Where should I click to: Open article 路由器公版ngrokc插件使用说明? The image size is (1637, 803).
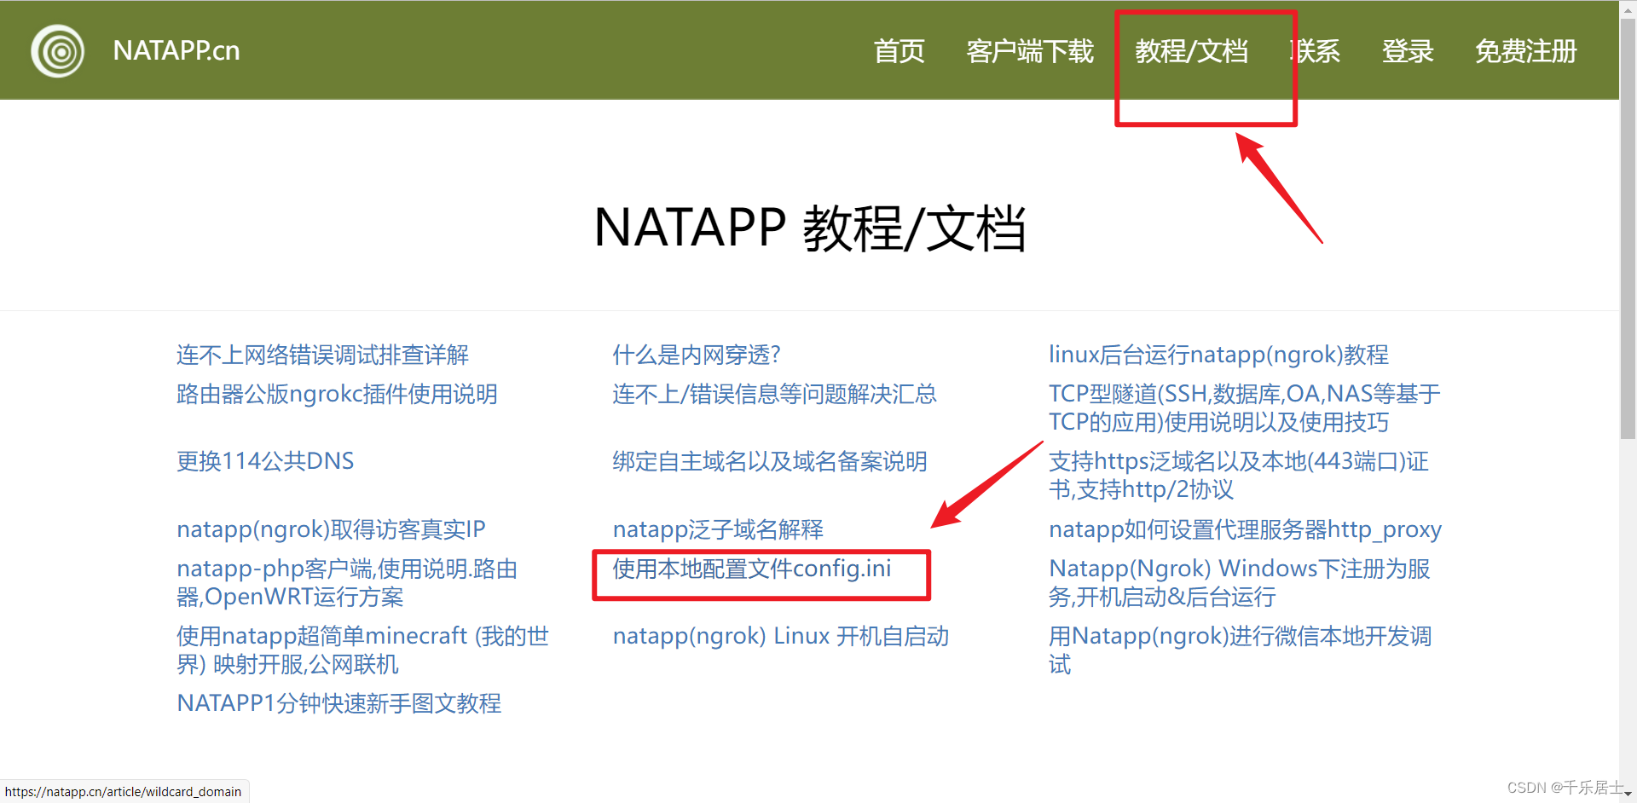coord(337,394)
